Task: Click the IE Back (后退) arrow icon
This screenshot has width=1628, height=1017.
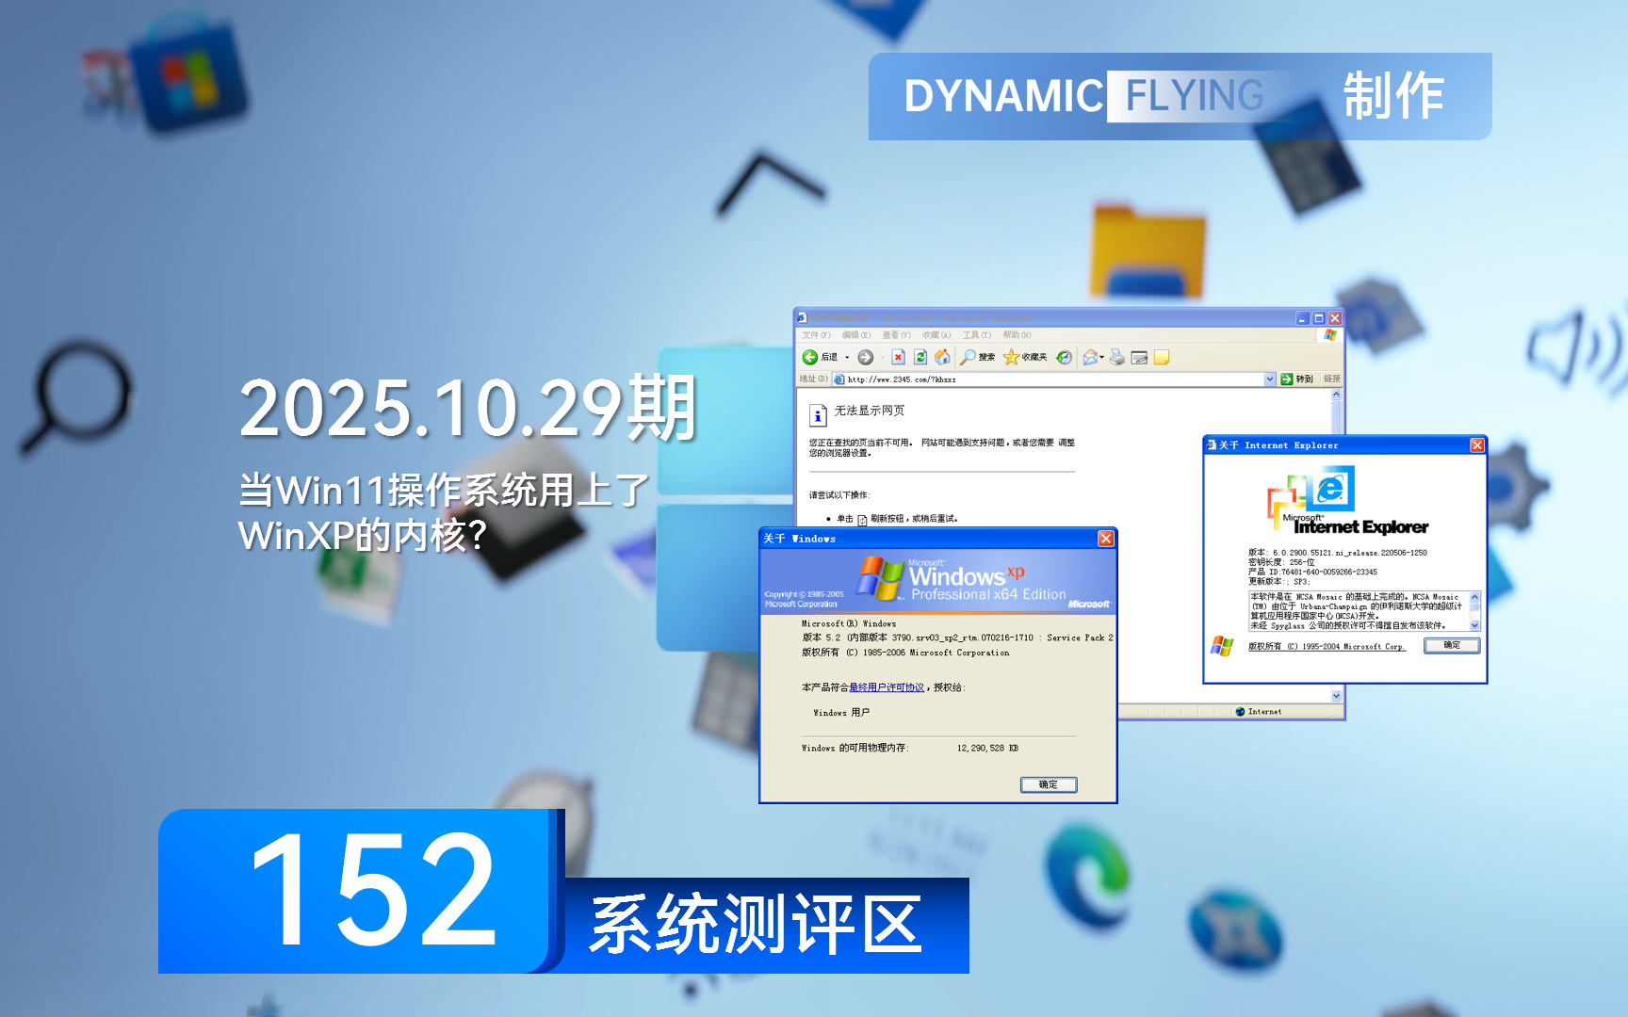Action: click(809, 357)
